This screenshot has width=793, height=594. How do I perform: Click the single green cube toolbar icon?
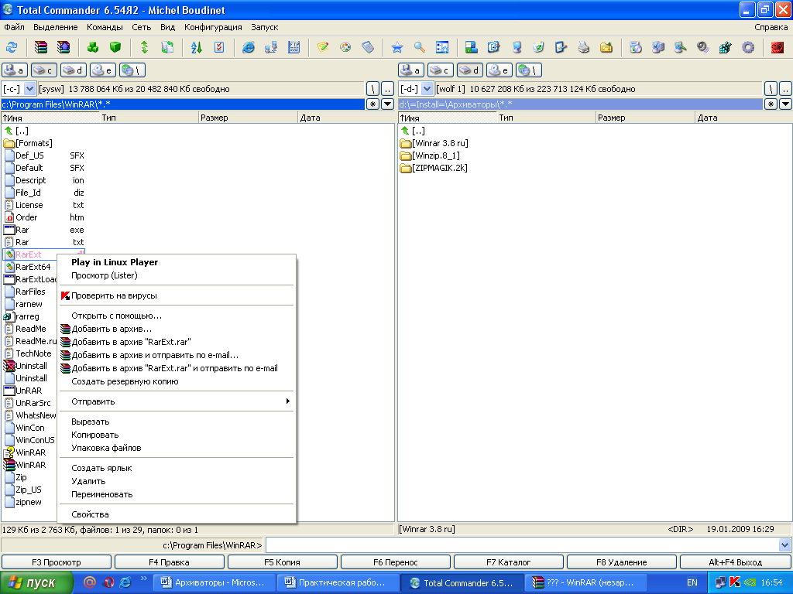(115, 47)
